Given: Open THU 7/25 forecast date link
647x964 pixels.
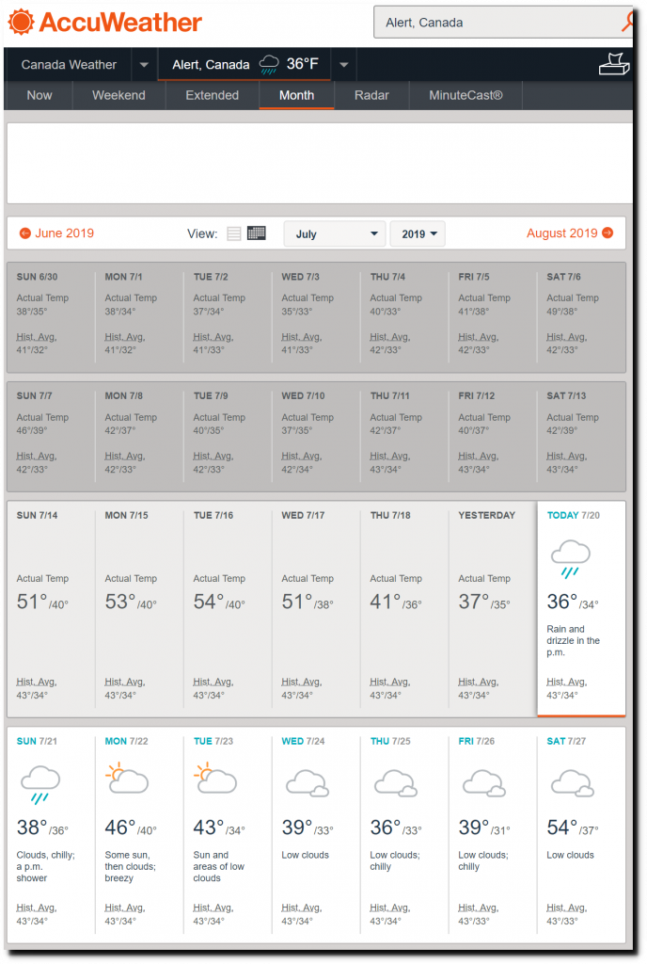Looking at the screenshot, I should coord(390,741).
